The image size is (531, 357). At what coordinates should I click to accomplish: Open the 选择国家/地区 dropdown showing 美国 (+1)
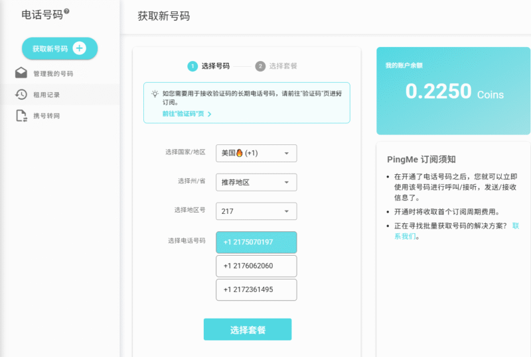tap(256, 153)
